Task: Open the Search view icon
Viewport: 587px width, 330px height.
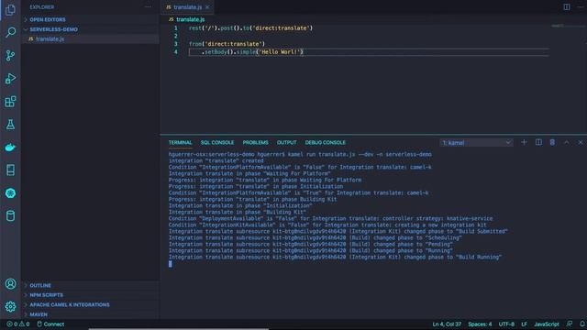Action: click(10, 32)
